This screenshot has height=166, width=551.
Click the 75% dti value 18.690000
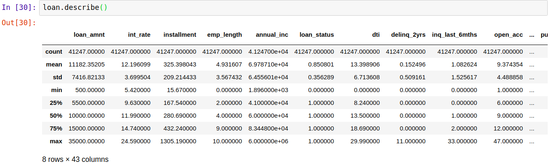click(x=366, y=128)
